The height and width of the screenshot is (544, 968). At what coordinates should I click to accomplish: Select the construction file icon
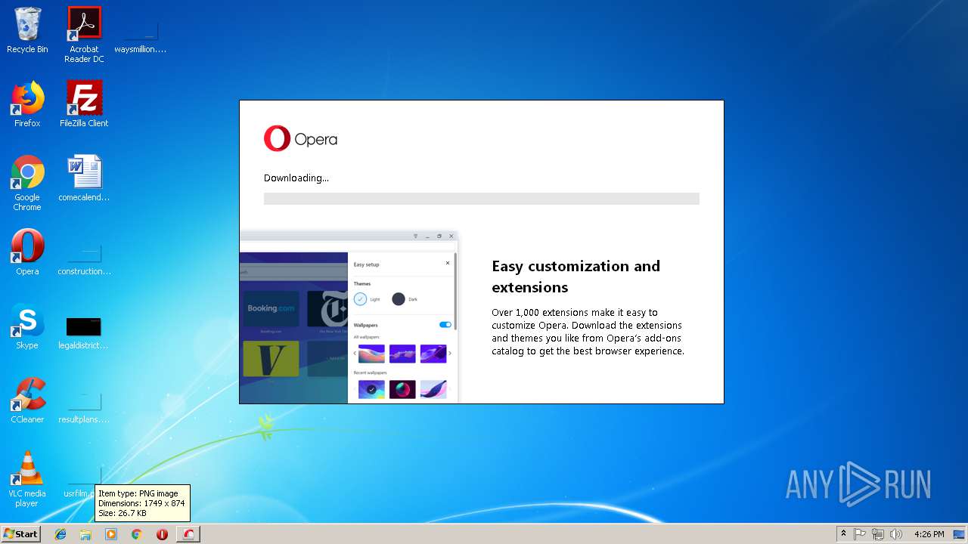(x=84, y=258)
